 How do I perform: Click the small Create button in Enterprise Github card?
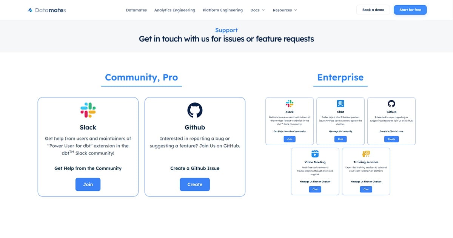click(x=391, y=139)
